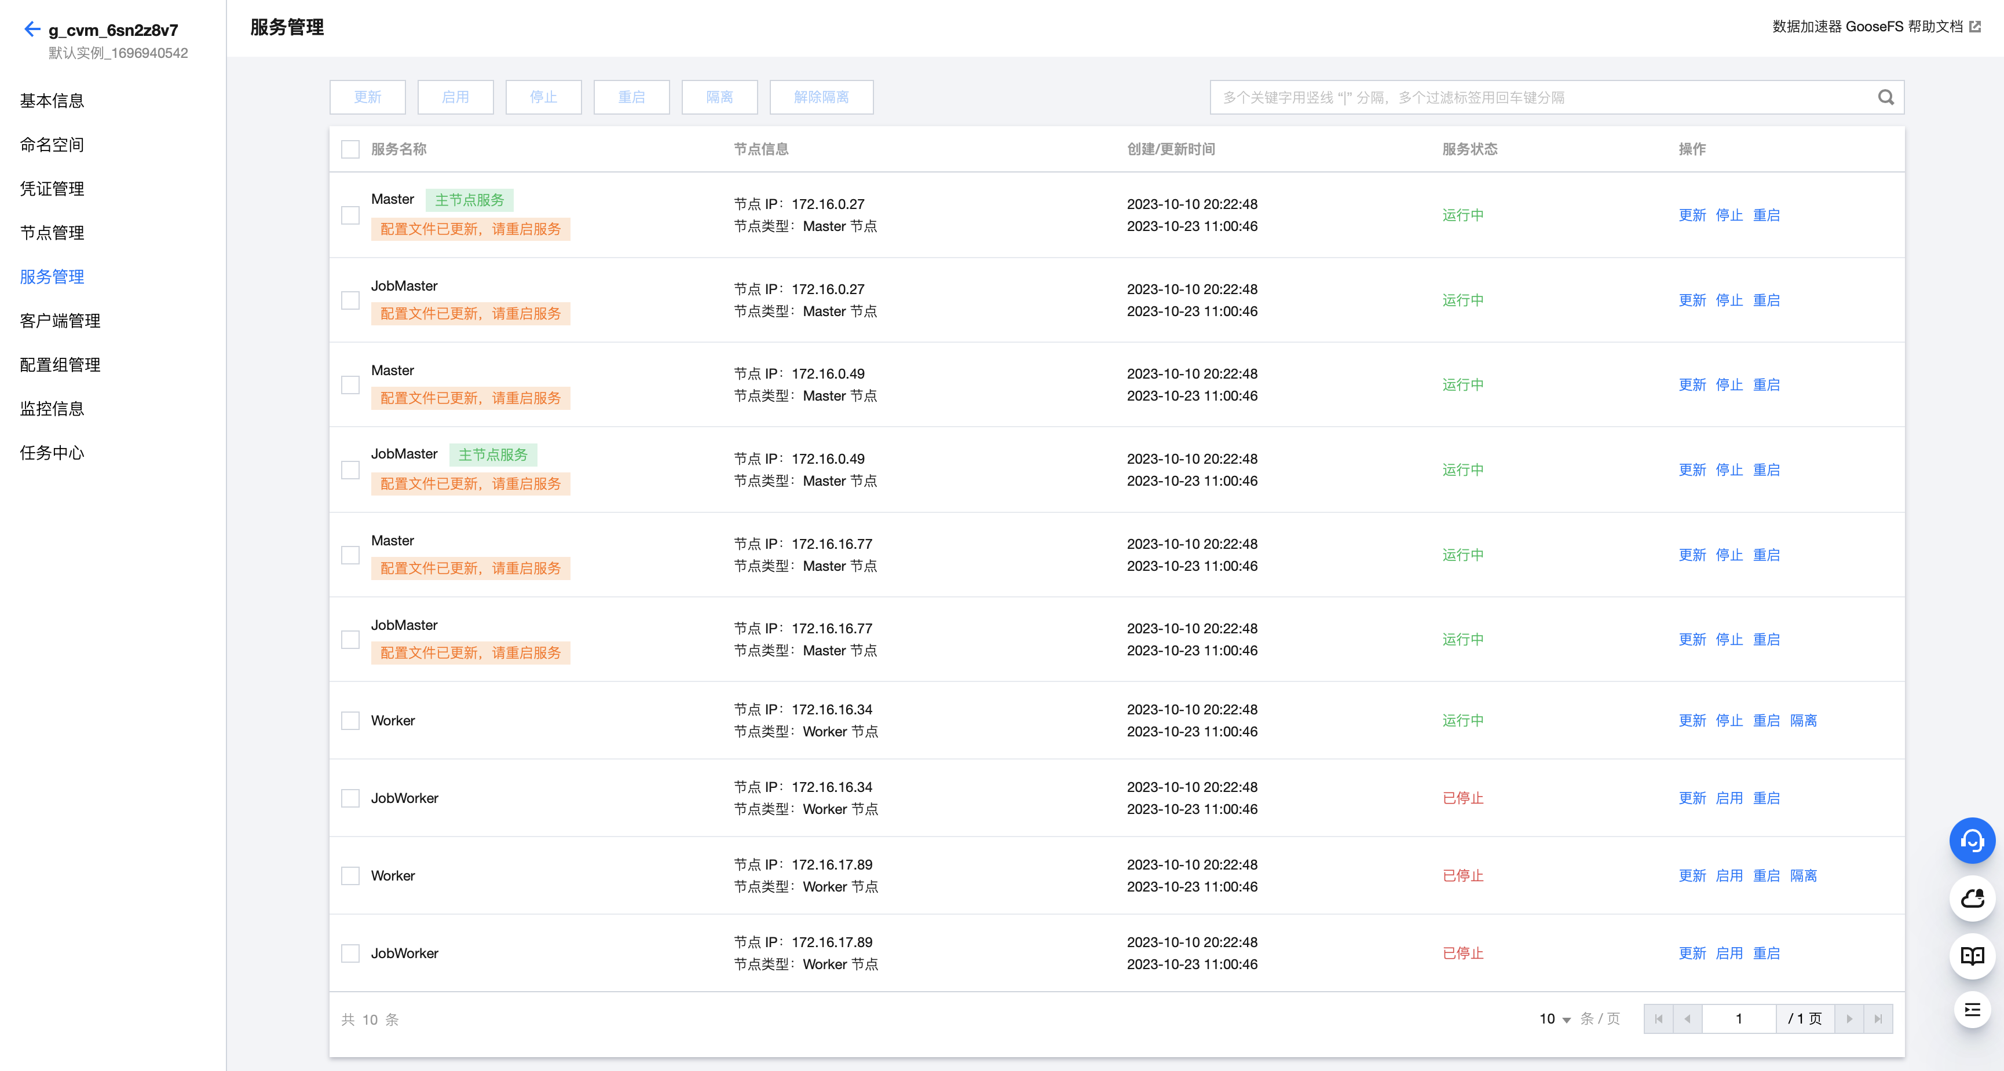Click the next page arrow
The image size is (2004, 1071).
tap(1849, 1019)
